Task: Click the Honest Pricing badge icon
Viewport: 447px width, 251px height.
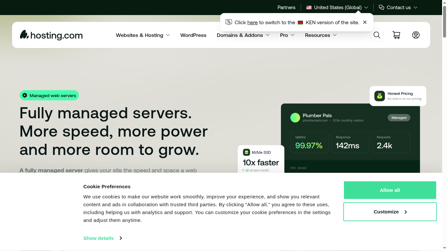Action: [x=380, y=96]
